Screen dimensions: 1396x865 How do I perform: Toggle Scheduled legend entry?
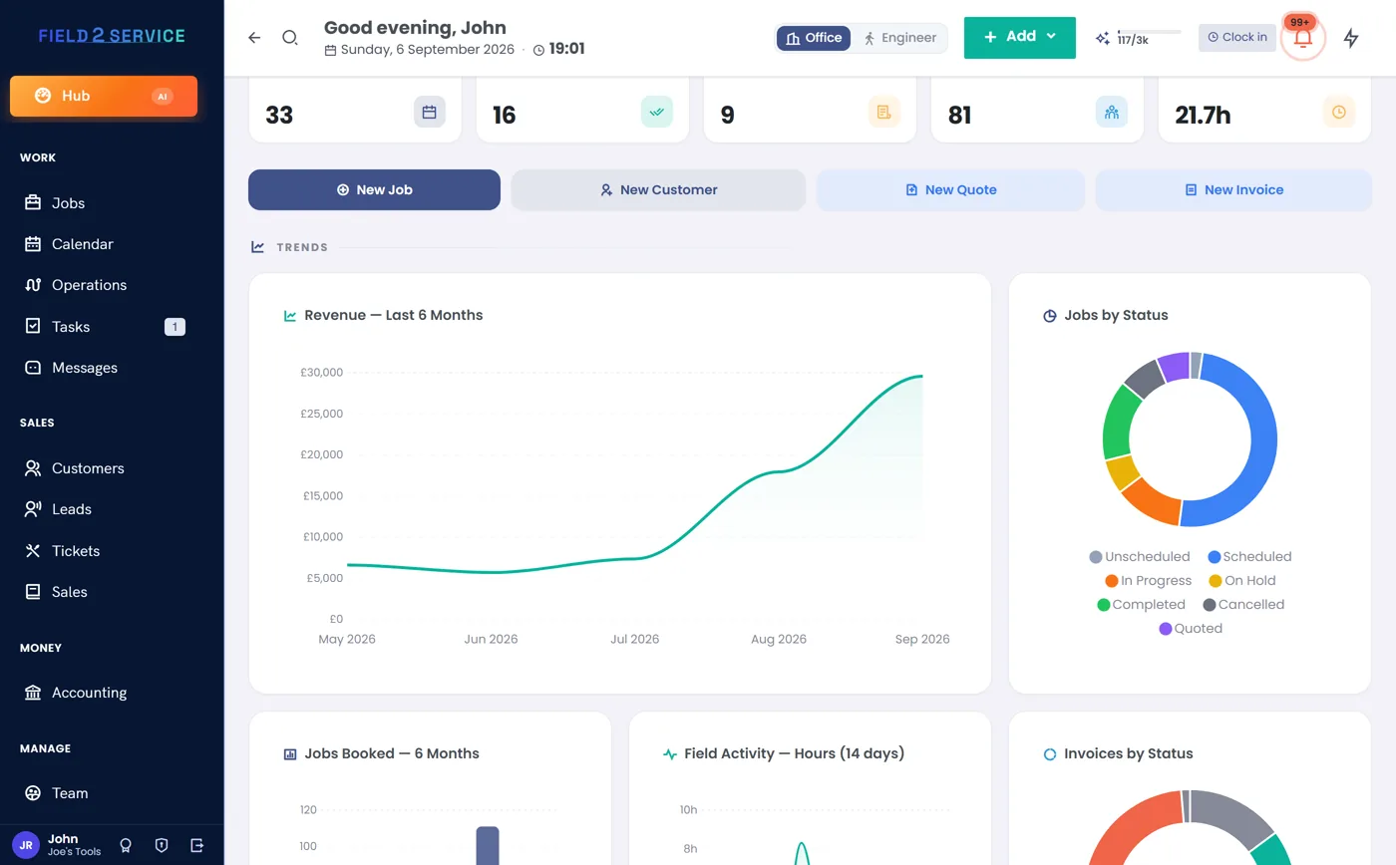pos(1249,557)
